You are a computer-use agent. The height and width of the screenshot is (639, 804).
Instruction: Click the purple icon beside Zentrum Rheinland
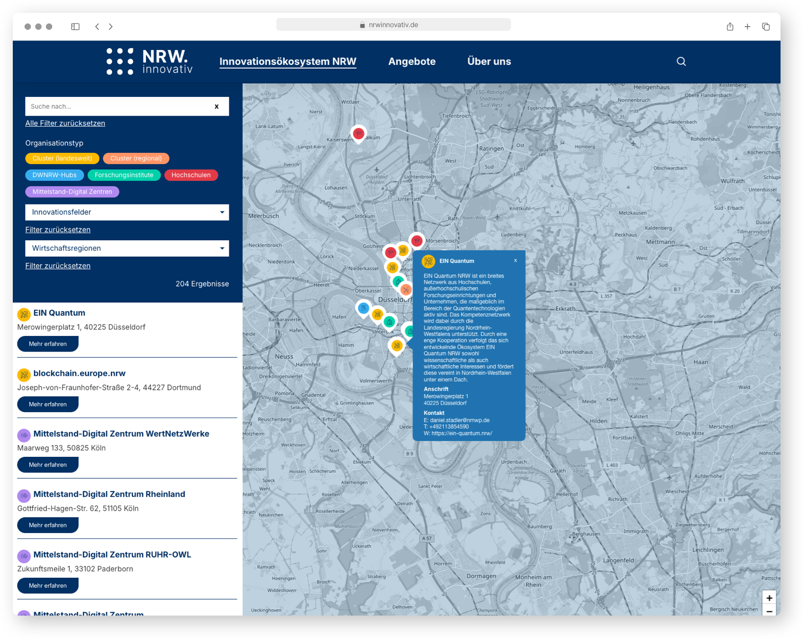24,496
